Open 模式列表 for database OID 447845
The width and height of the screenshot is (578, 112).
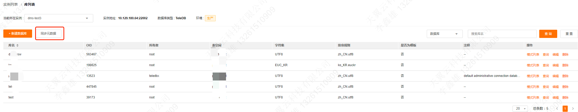click(533, 87)
